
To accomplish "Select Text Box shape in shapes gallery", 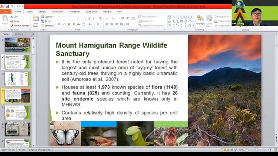I will pos(169,17).
